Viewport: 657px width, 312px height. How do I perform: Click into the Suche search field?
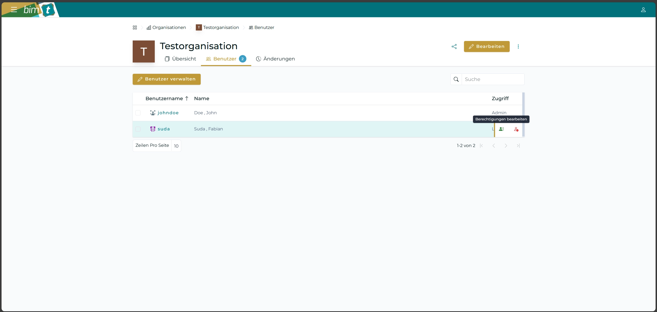[493, 79]
